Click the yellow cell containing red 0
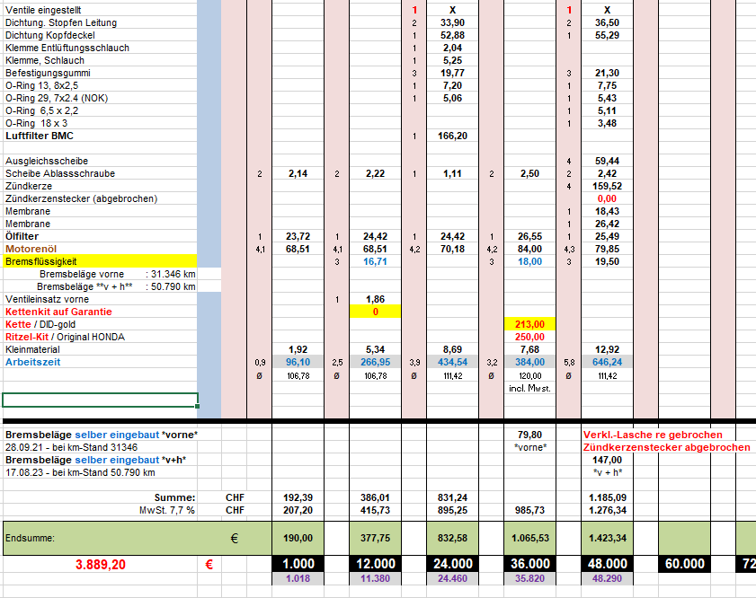 point(375,312)
